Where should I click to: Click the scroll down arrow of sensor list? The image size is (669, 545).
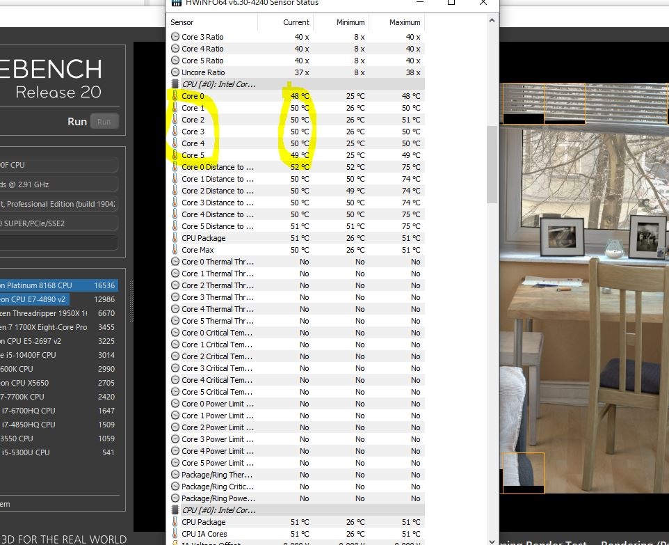pyautogui.click(x=492, y=541)
